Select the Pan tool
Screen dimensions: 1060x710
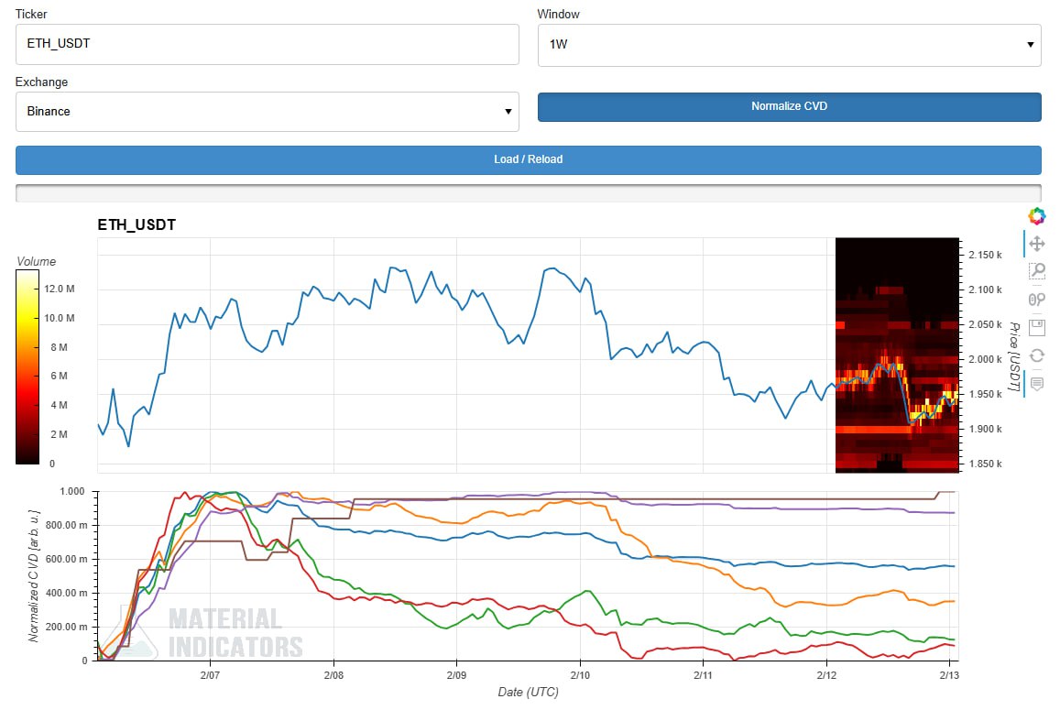(x=1036, y=244)
